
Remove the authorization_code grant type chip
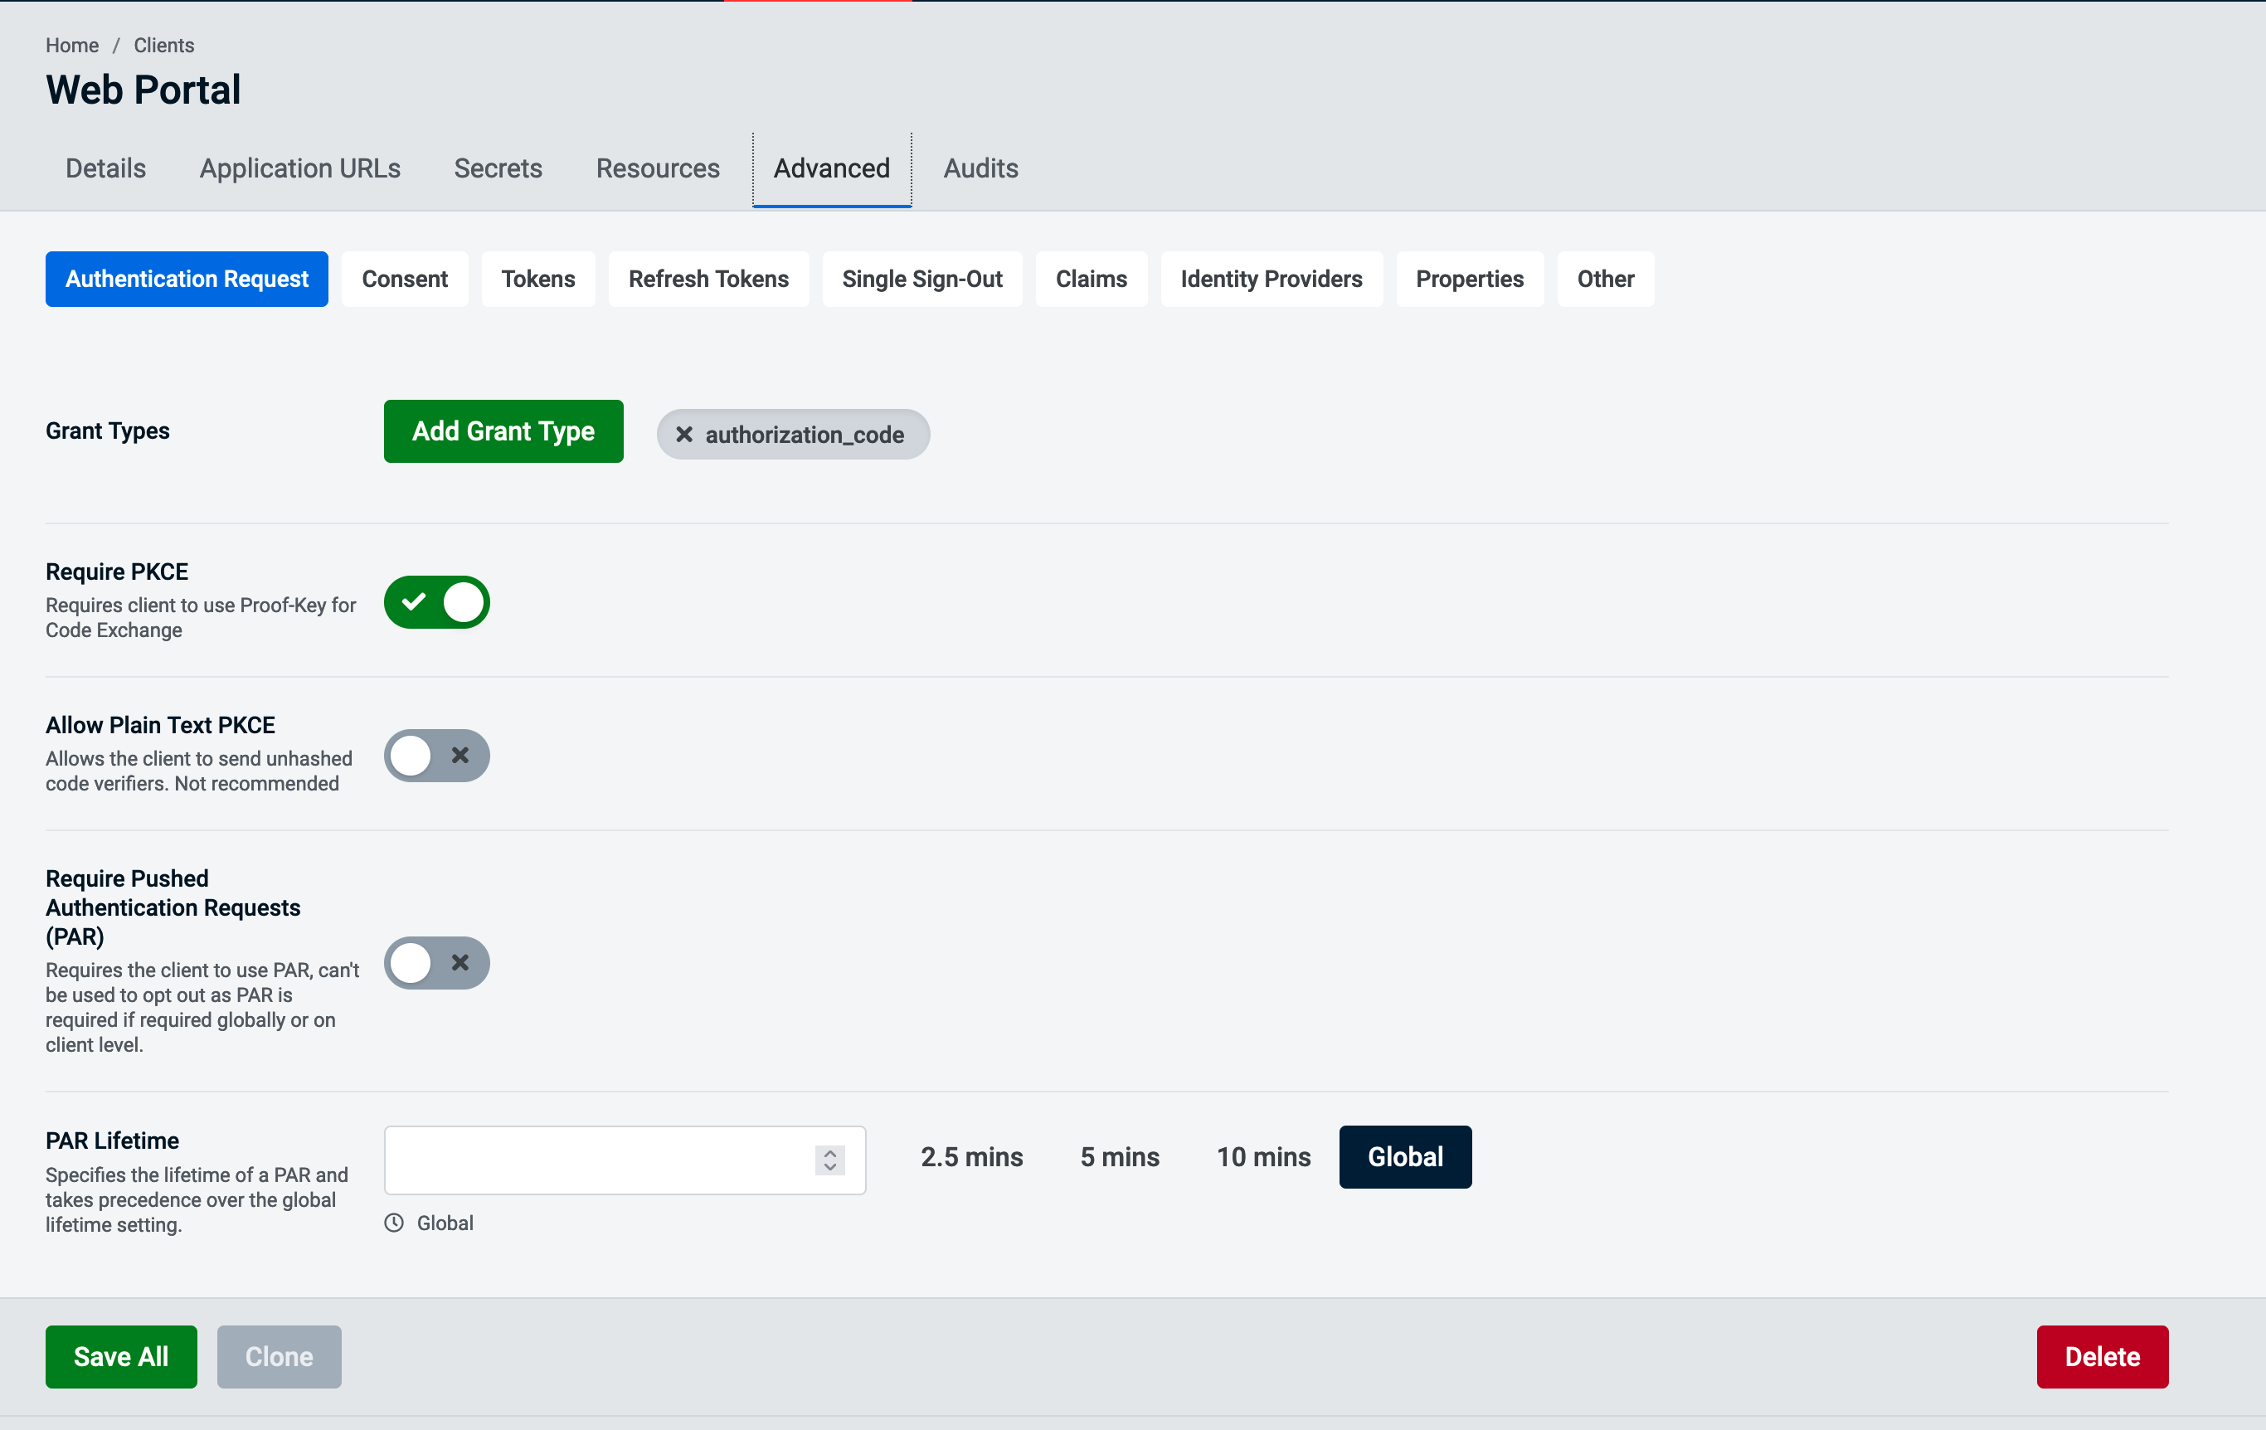click(684, 434)
